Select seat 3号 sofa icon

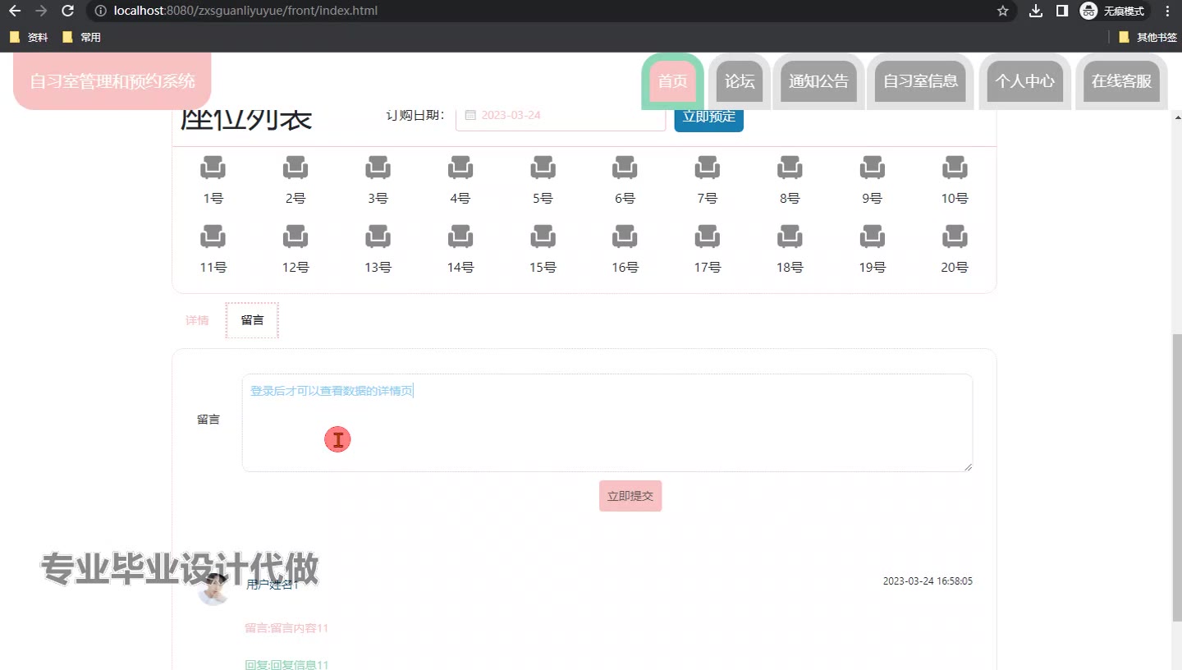pyautogui.click(x=378, y=167)
